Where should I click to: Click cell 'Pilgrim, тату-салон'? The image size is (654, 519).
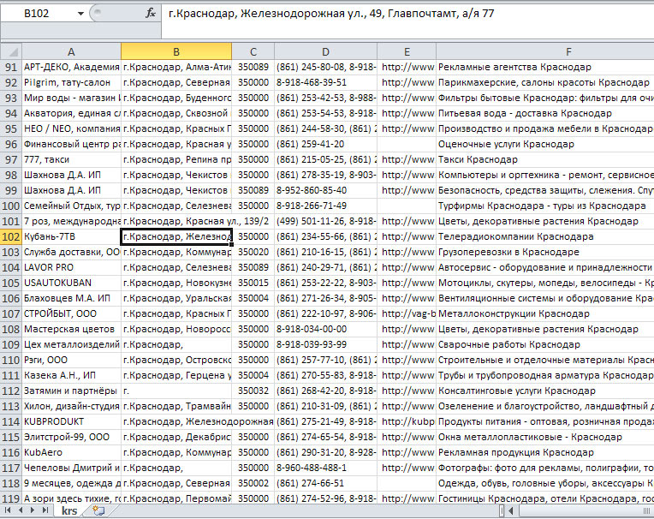(71, 82)
